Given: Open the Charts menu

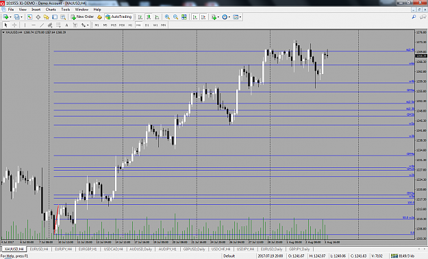Looking at the screenshot, I should click(51, 10).
